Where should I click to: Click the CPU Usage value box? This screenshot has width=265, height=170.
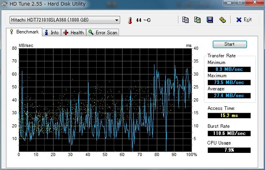tap(229, 150)
